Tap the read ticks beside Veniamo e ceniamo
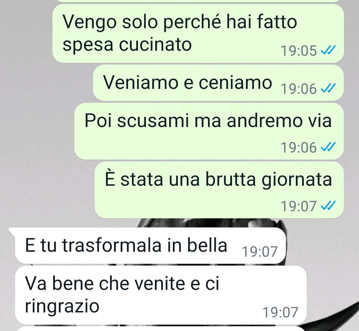359x331 pixels. coord(328,88)
